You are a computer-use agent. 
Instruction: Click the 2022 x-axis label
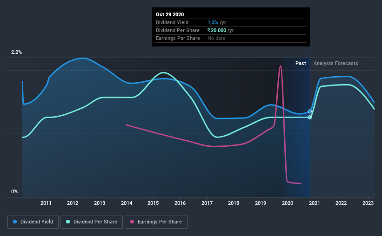341,203
